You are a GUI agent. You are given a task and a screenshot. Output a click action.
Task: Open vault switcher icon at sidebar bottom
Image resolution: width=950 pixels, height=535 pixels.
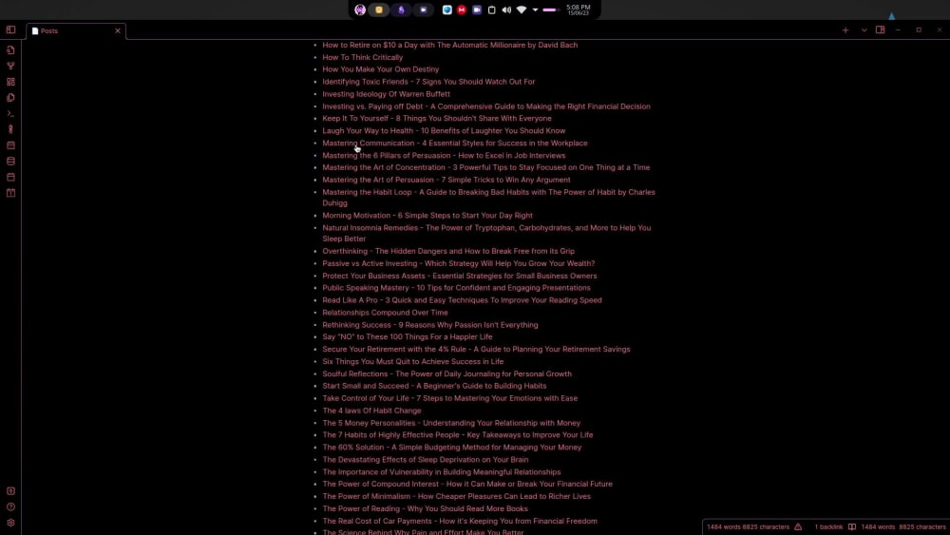[10, 490]
